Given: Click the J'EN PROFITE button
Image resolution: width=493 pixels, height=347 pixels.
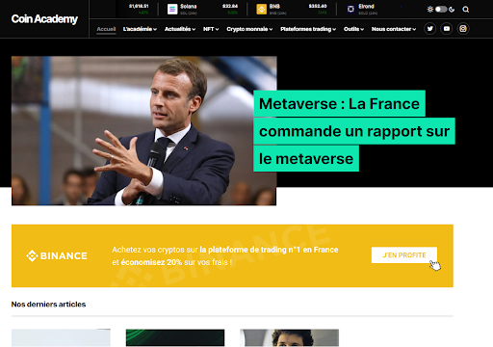Looking at the screenshot, I should point(404,255).
